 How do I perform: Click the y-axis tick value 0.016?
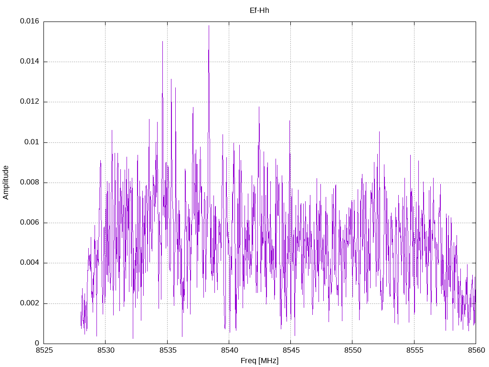pyautogui.click(x=30, y=21)
